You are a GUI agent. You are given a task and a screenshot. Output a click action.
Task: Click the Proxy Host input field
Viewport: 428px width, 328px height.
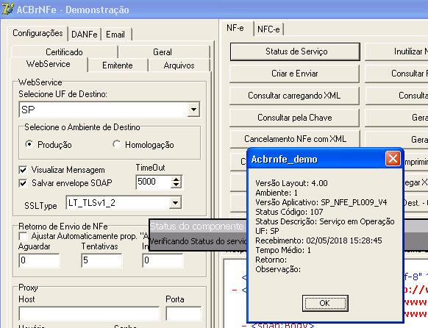click(x=89, y=313)
